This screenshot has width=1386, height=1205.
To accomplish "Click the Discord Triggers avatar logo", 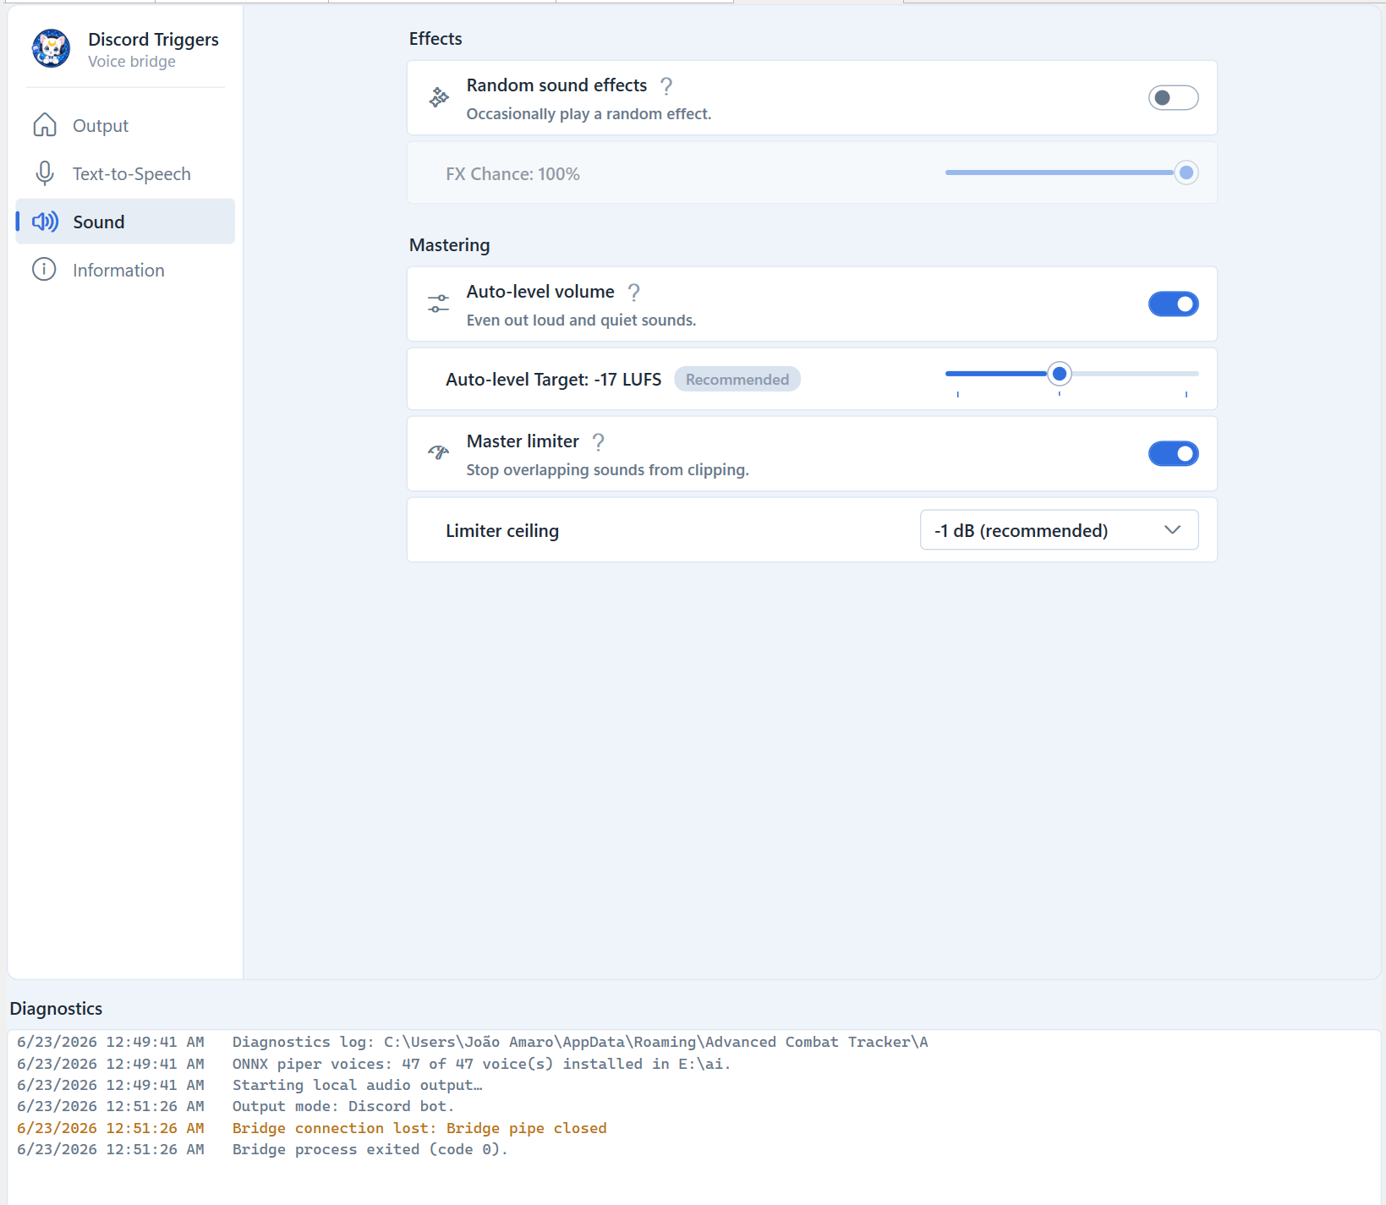I will (51, 48).
